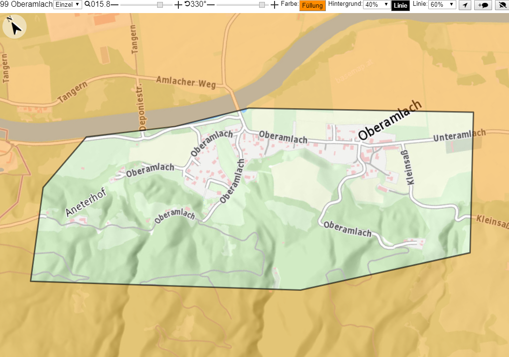Click the orange Füllung color button
This screenshot has height=357, width=509.
pos(312,5)
